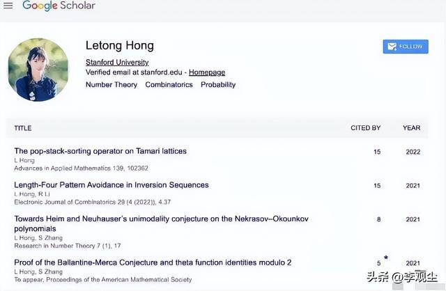Select the Number Theory interest
The height and width of the screenshot is (291, 446).
click(x=111, y=85)
